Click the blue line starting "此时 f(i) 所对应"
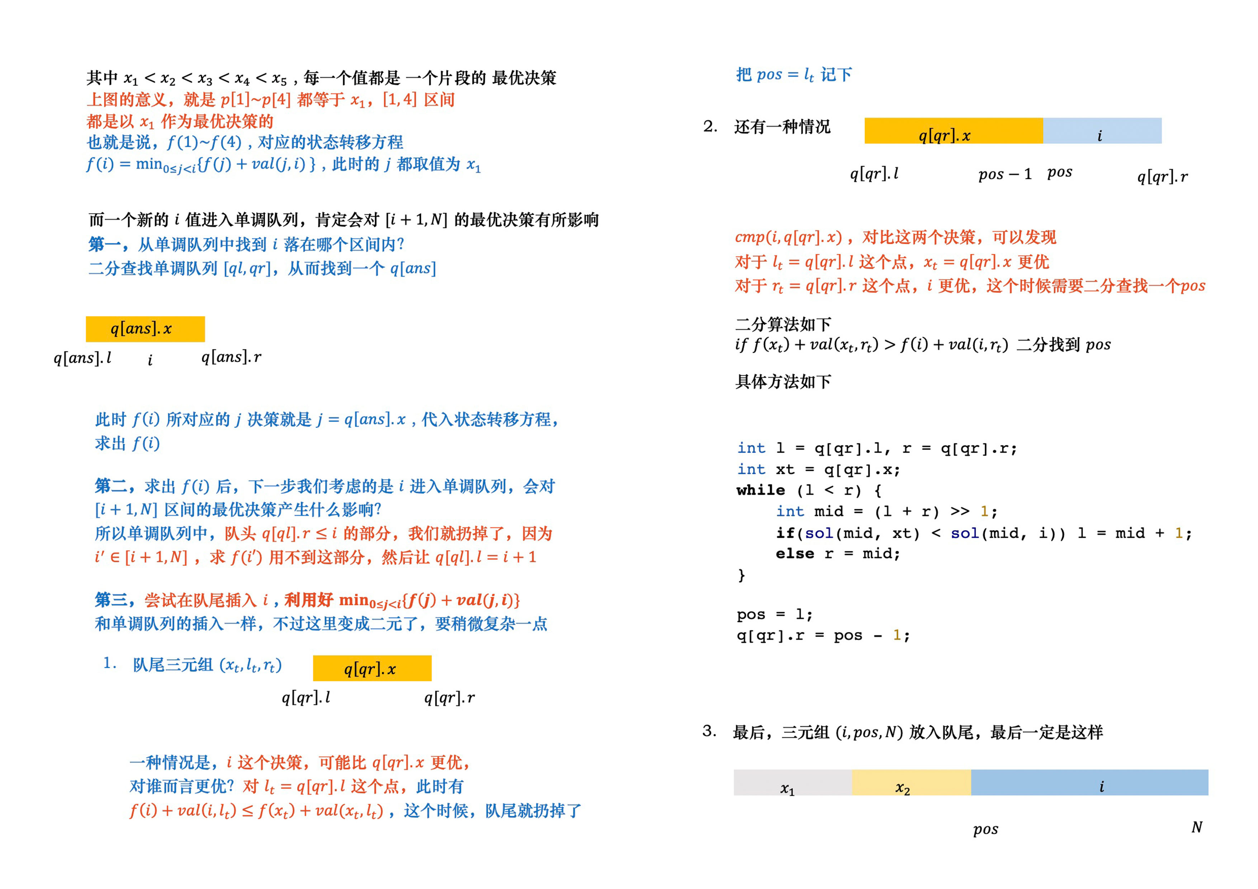 (x=328, y=420)
